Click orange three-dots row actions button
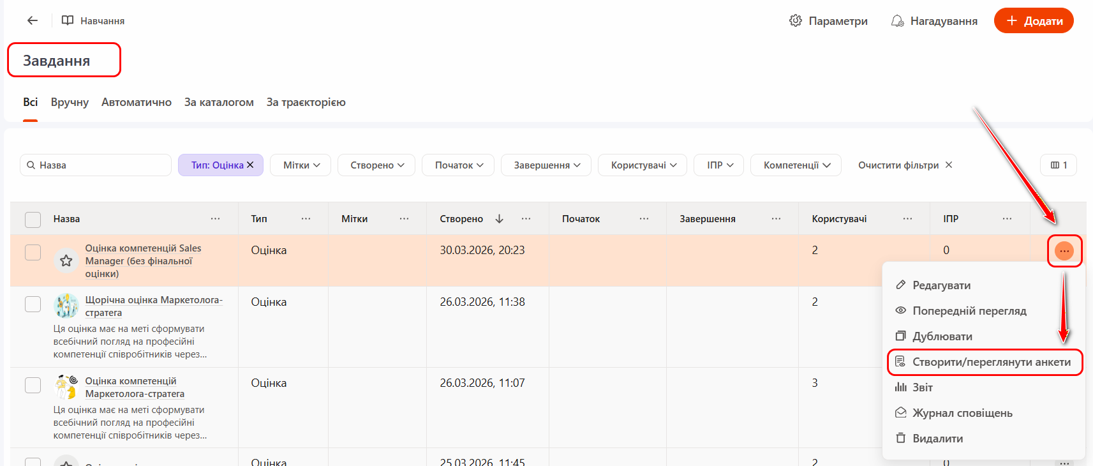This screenshot has width=1093, height=466. [1064, 251]
